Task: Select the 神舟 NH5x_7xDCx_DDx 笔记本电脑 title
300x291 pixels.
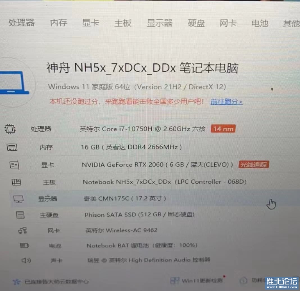Action: (x=142, y=68)
